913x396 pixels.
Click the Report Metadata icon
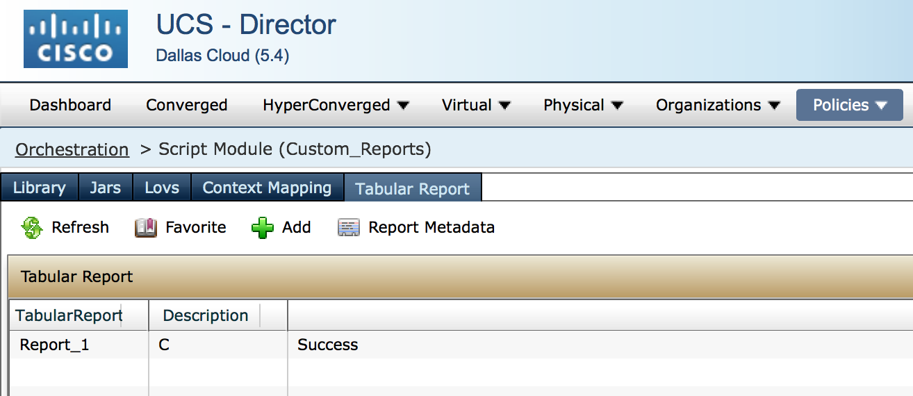click(x=349, y=228)
